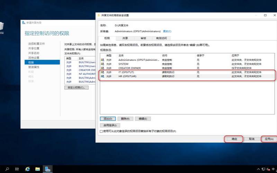277x173 pixels.
Task: Click the 启用继承(I) button
Action: pos(110,125)
